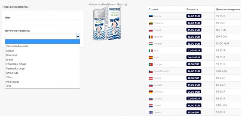The image size is (241, 116).
Task: Click the Имя input field
Action: click(x=42, y=23)
